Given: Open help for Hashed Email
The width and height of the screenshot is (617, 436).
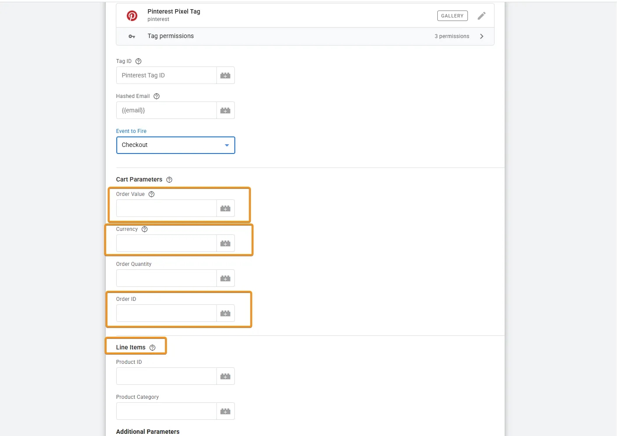Looking at the screenshot, I should 157,96.
